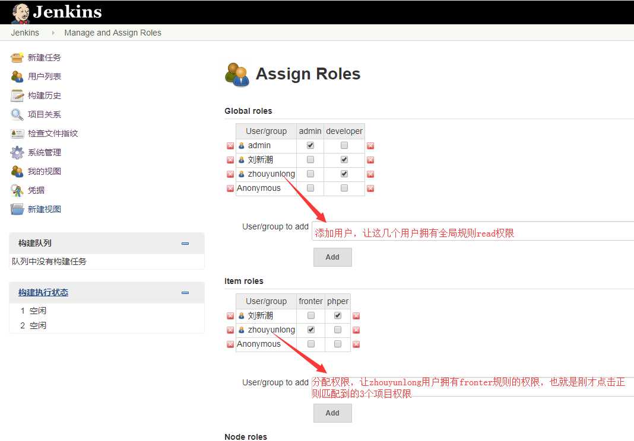Uncheck fronter role for zhouyunlong in Item roles
Image resolution: width=634 pixels, height=441 pixels.
(x=311, y=330)
